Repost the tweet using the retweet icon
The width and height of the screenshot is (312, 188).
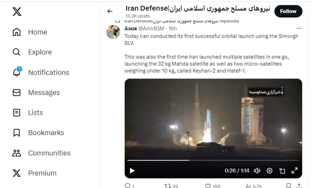pos(167,186)
